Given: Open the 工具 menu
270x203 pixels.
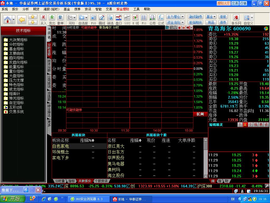Looking at the screenshot, I should [136, 9].
